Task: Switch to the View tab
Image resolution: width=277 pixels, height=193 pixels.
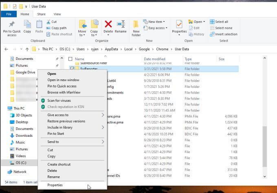Action: click(x=57, y=14)
